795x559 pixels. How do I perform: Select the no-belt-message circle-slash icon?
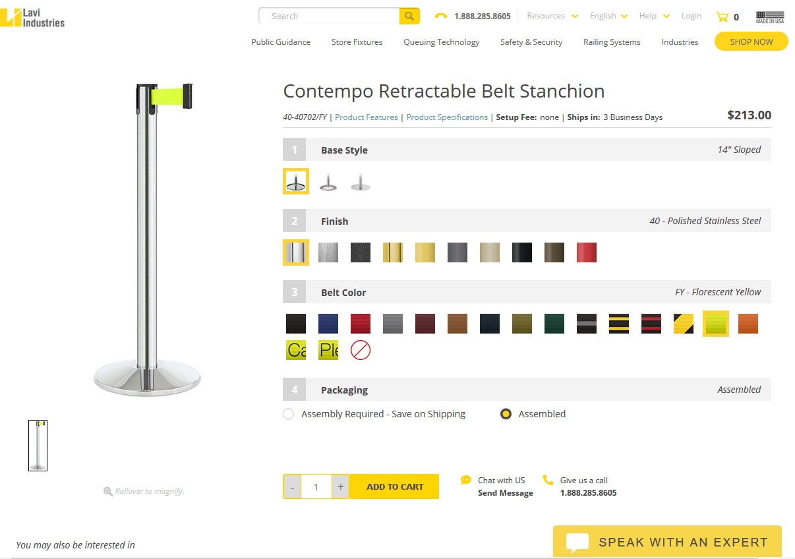tap(361, 350)
